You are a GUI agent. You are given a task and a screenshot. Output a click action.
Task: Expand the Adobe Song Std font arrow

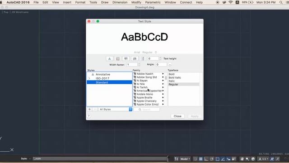[x=163, y=77]
